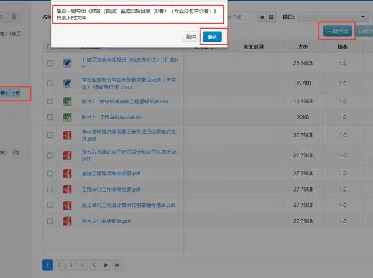Go to page 5 in pagination
The image size is (373, 278).
point(94,265)
